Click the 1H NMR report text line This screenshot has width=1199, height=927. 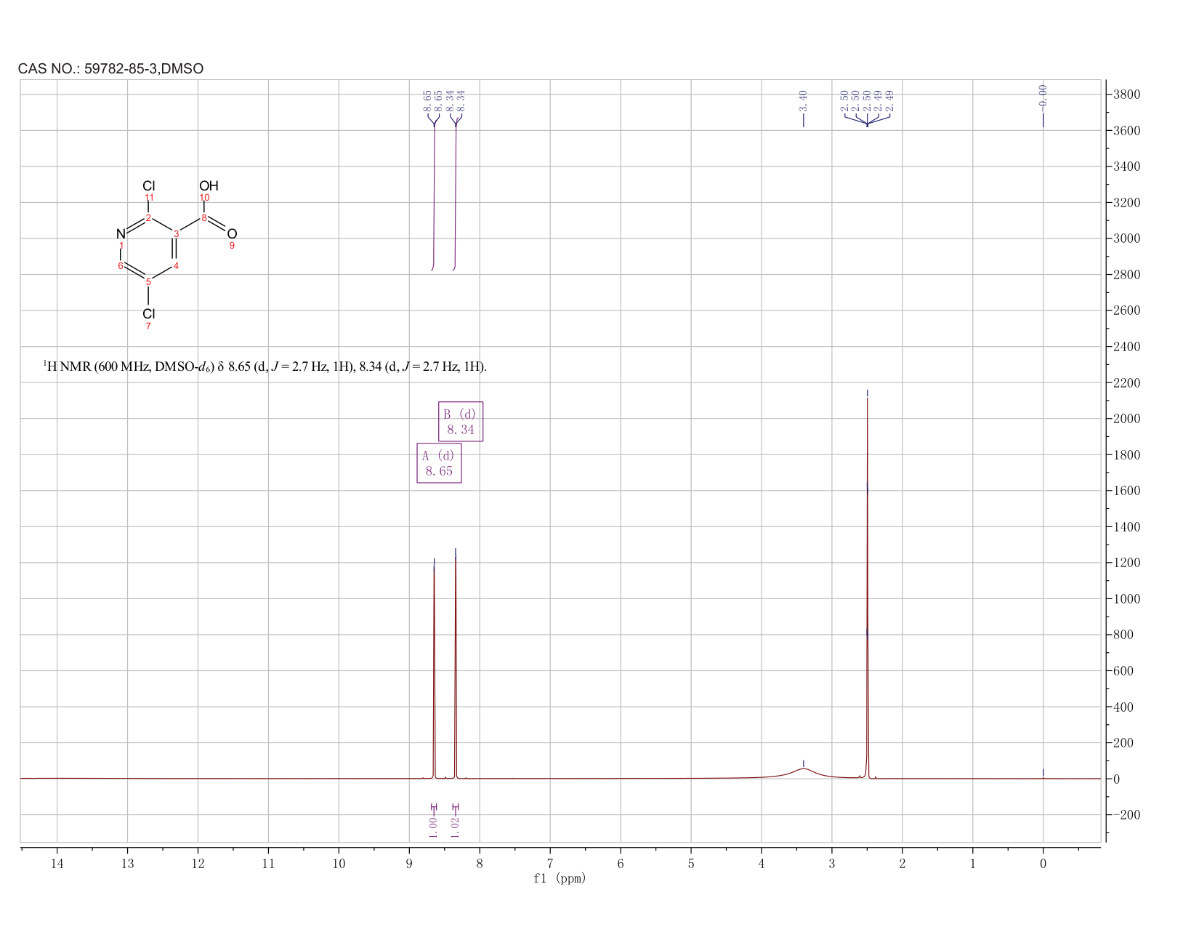click(265, 366)
